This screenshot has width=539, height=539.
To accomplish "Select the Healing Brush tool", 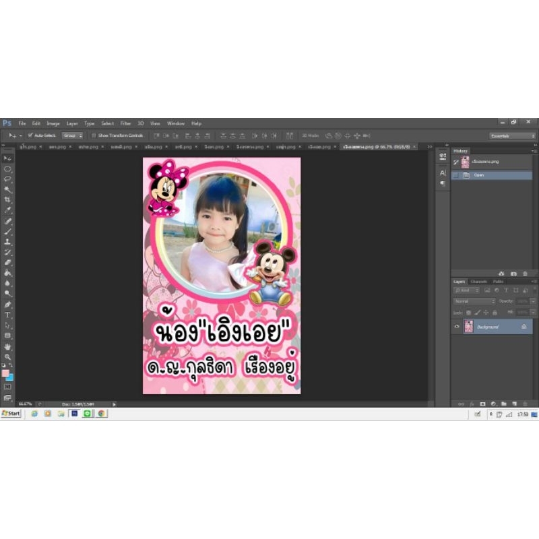I will click(x=7, y=221).
